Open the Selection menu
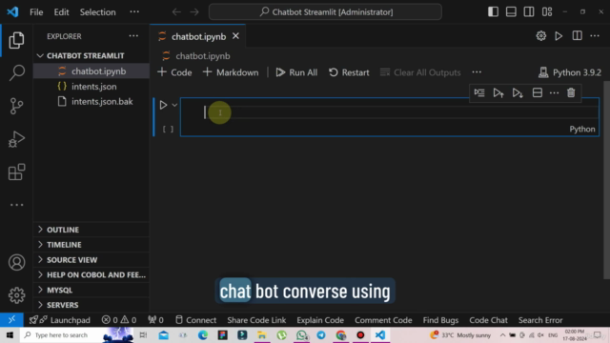This screenshot has height=343, width=610. (x=97, y=12)
